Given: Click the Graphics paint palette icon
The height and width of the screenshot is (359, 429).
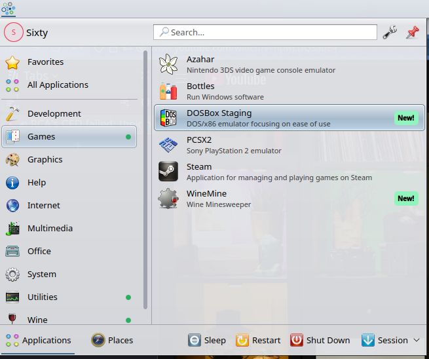Looking at the screenshot, I should [12, 160].
